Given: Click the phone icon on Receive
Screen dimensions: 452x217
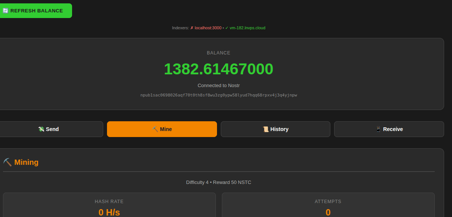Looking at the screenshot, I should coord(378,129).
